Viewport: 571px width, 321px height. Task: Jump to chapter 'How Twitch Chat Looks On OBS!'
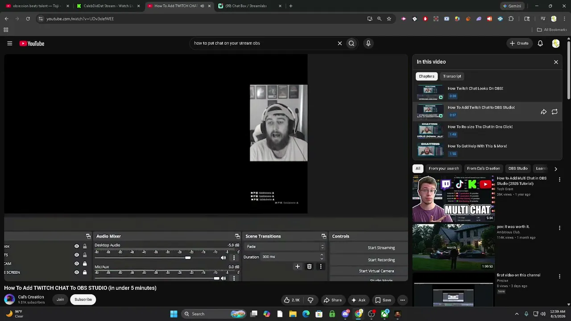pyautogui.click(x=487, y=92)
